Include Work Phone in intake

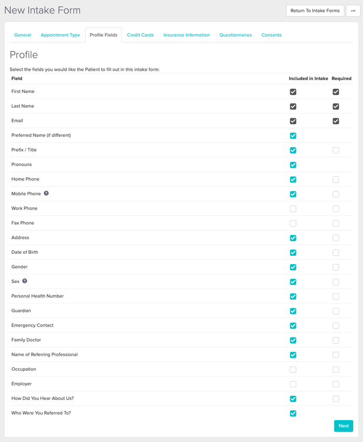pyautogui.click(x=293, y=209)
